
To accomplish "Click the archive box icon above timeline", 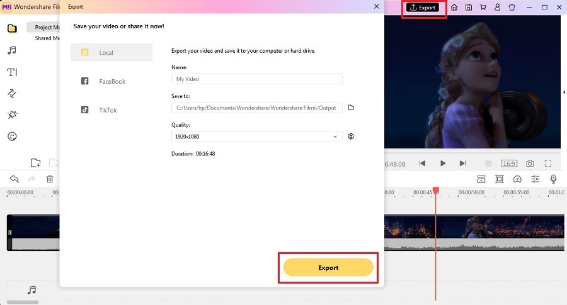I will point(481,179).
